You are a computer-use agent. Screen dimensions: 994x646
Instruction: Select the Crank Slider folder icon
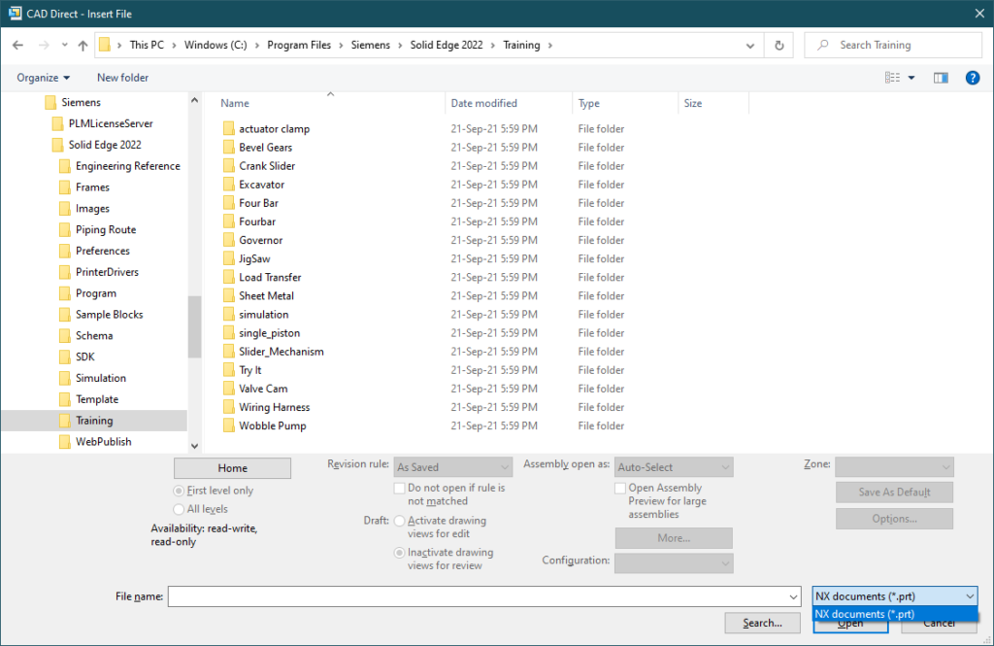229,165
